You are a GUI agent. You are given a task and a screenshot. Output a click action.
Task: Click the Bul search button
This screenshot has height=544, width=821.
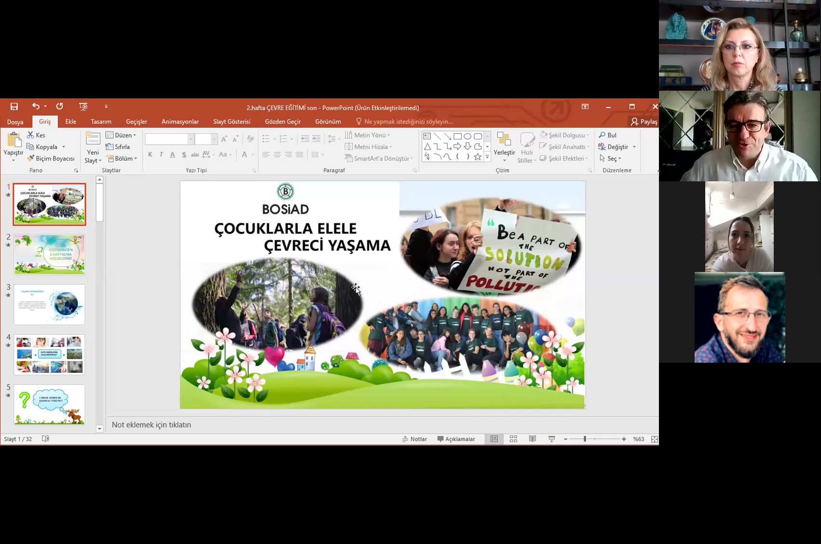pos(608,136)
